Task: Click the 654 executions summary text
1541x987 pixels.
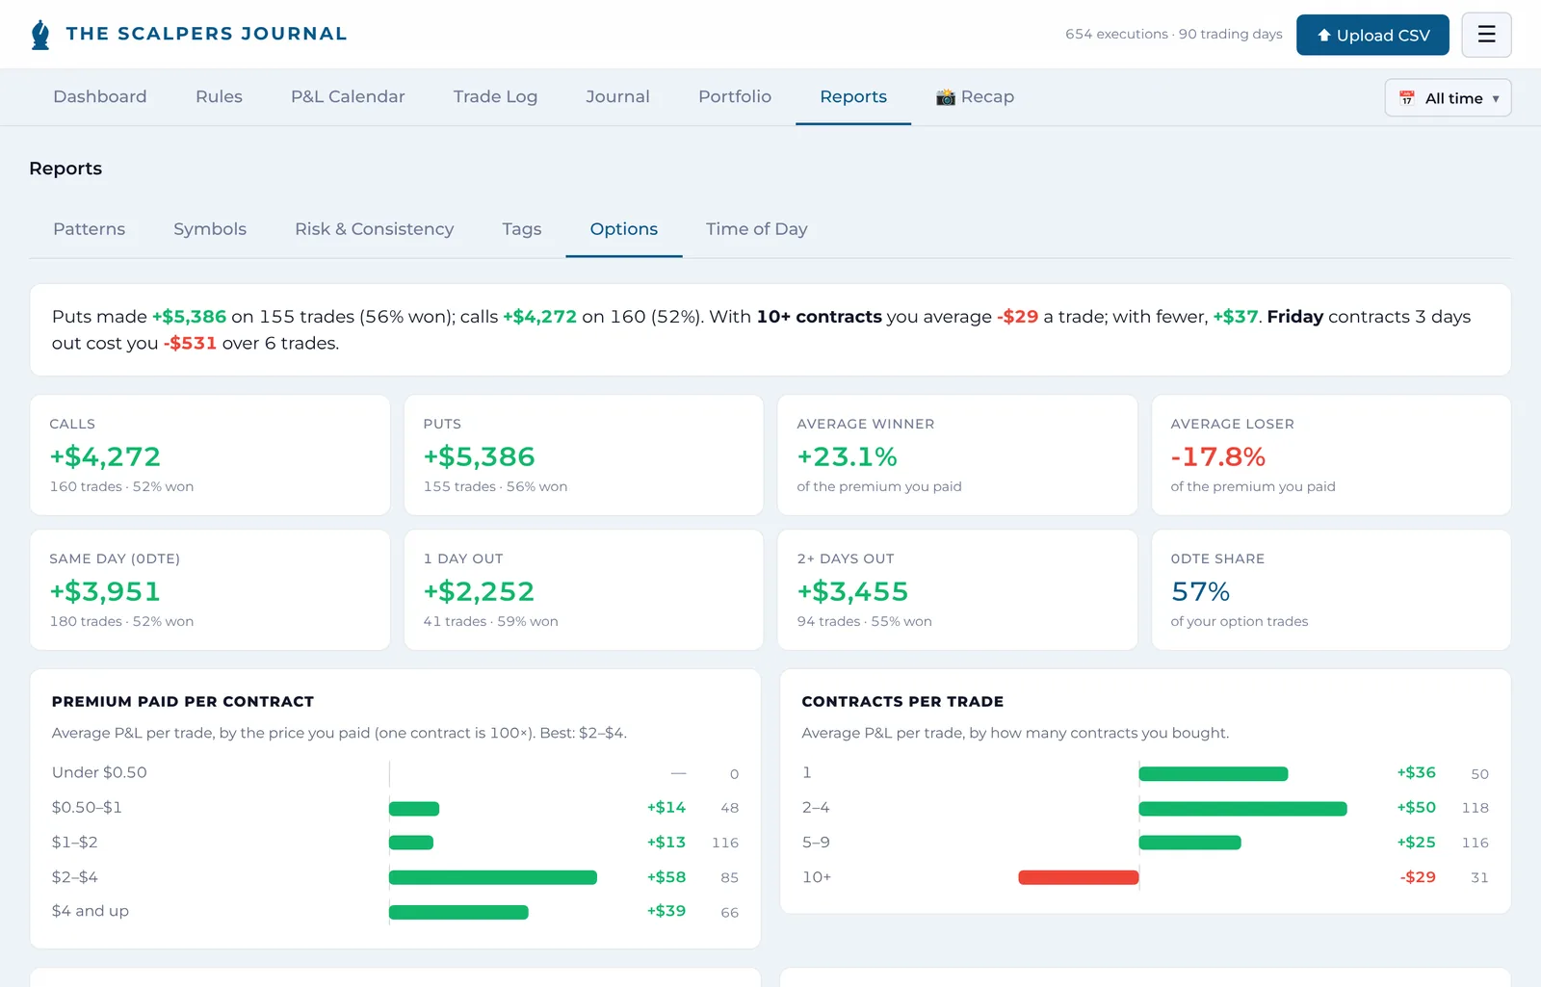Action: 1174,34
